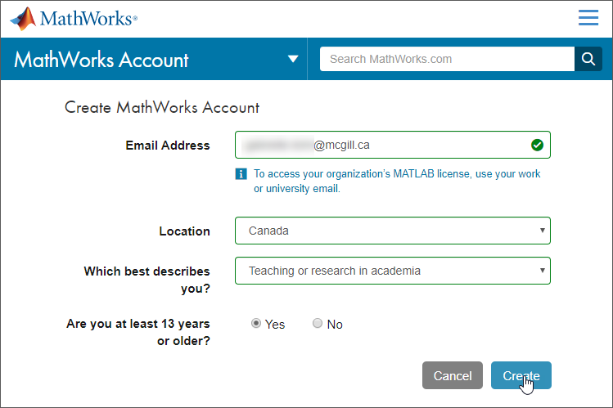Click the academia dropdown arrow
This screenshot has width=613, height=408.
click(543, 270)
